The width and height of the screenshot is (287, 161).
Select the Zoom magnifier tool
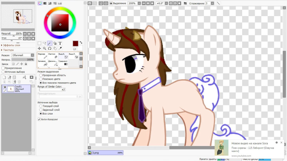tap(44, 48)
